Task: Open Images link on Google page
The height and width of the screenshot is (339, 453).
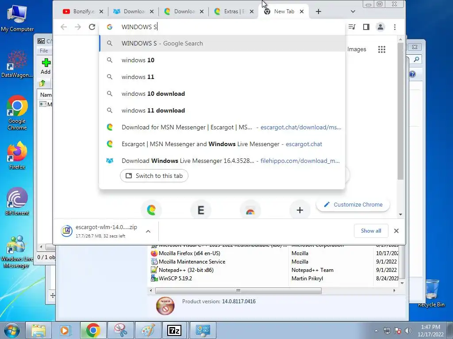Action: coord(357,49)
